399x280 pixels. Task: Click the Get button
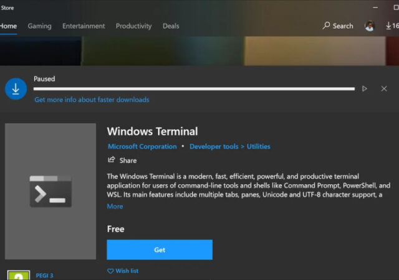160,250
